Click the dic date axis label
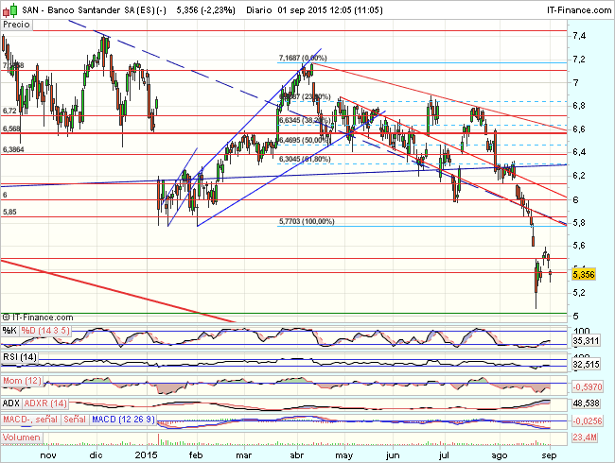This screenshot has width=615, height=463. [x=97, y=455]
